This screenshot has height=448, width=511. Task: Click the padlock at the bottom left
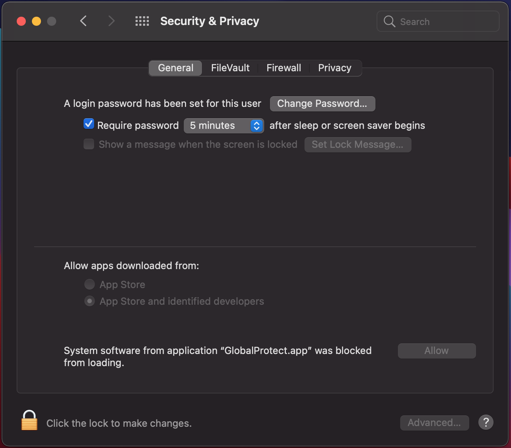[x=29, y=421]
